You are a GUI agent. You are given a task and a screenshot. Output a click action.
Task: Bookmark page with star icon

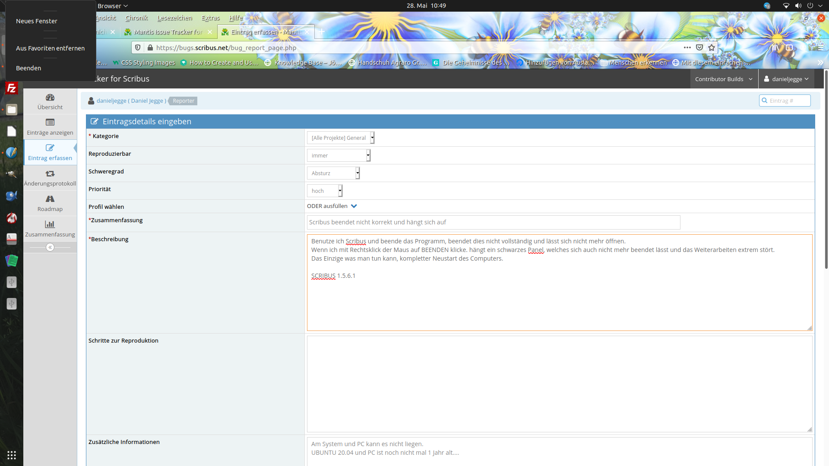point(712,47)
